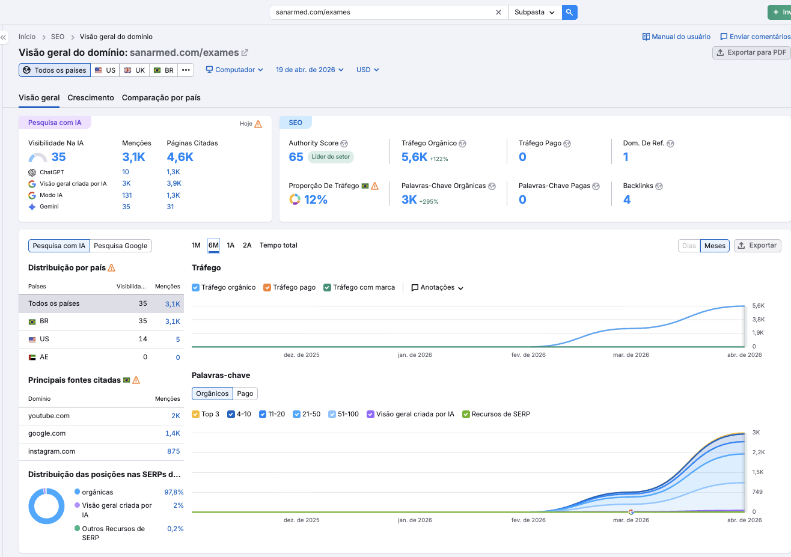Switch to the Crescimento tab
Image resolution: width=791 pixels, height=557 pixels.
point(91,97)
